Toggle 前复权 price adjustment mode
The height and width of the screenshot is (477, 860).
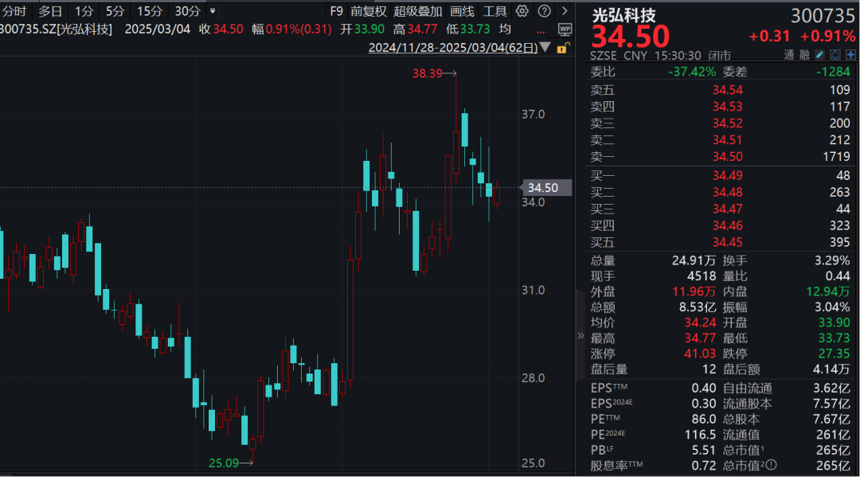(369, 11)
